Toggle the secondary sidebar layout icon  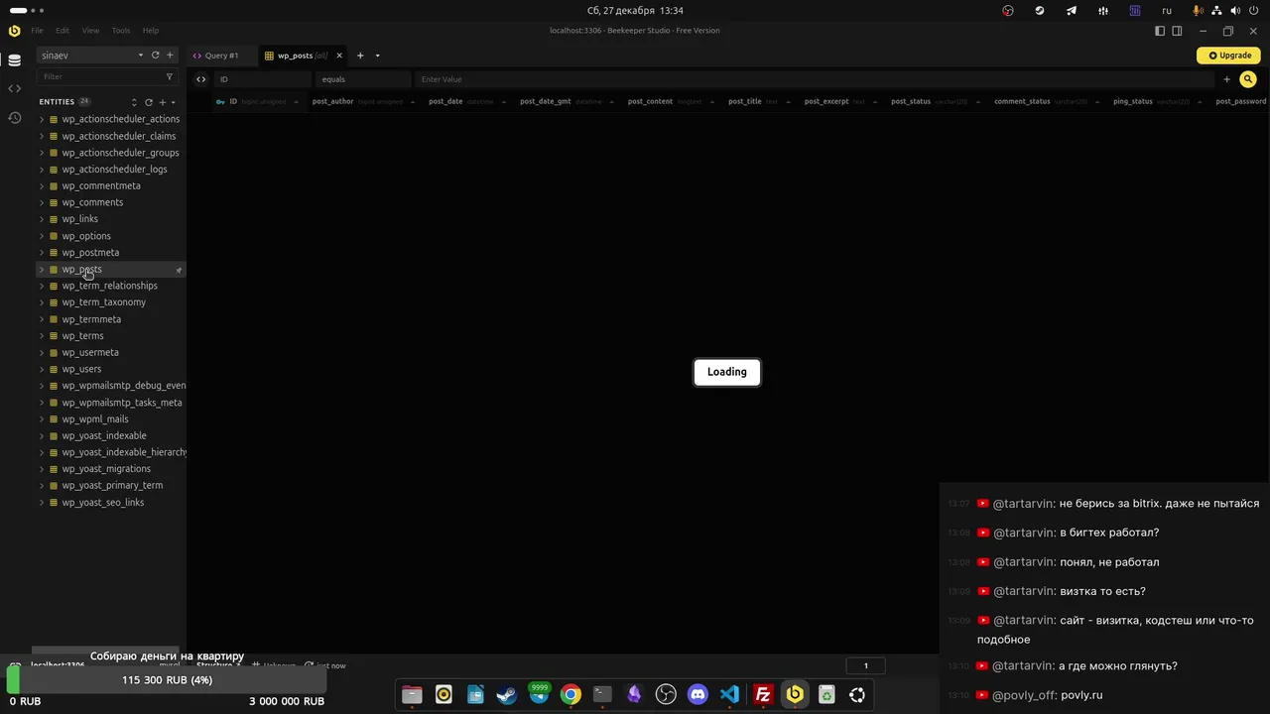1177,31
